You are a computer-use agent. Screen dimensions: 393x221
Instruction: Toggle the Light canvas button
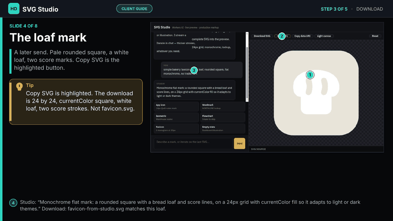click(x=324, y=36)
